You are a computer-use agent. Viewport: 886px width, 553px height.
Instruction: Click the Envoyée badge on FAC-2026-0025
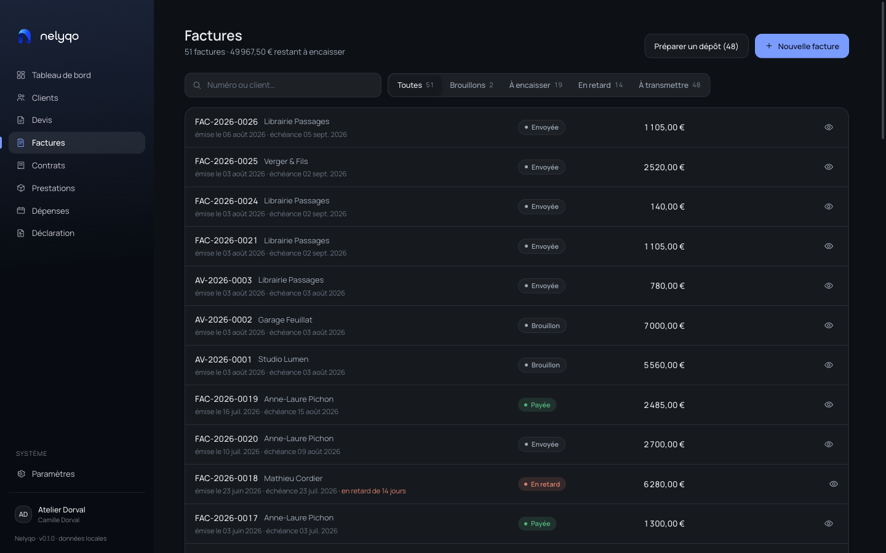[541, 167]
